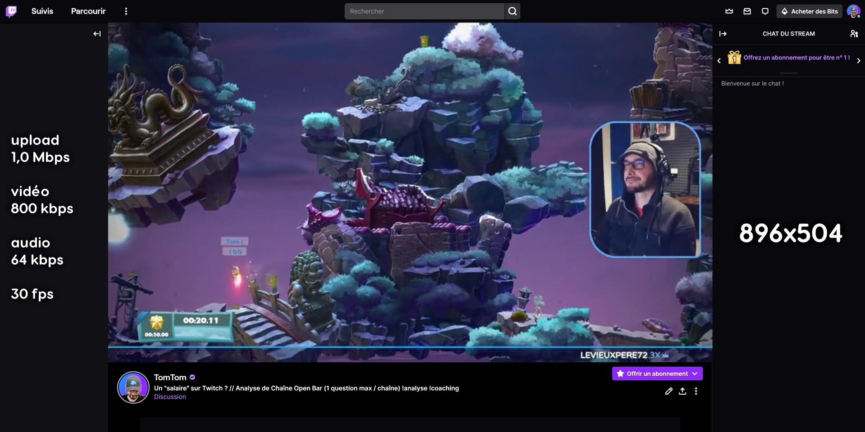Click the Offrir un abonnement button
The height and width of the screenshot is (432, 865).
click(657, 373)
